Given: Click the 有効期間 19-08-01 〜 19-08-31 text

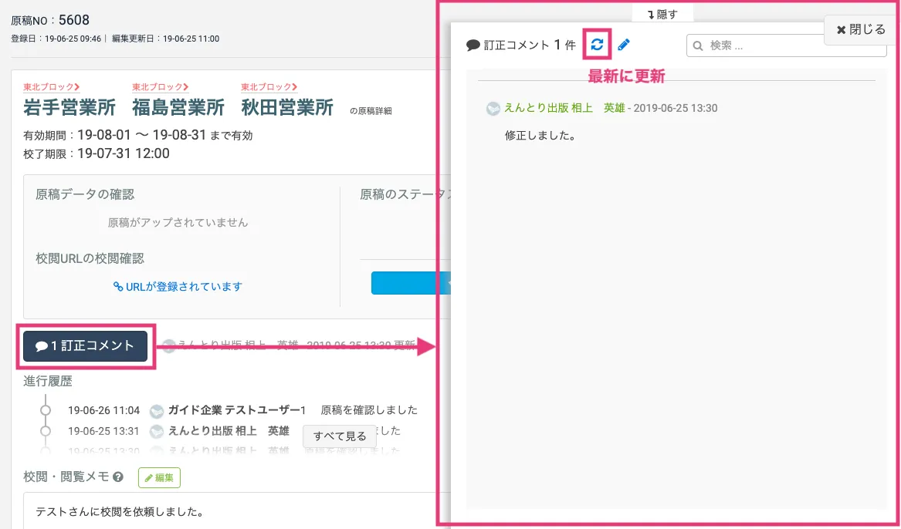Looking at the screenshot, I should [x=138, y=136].
